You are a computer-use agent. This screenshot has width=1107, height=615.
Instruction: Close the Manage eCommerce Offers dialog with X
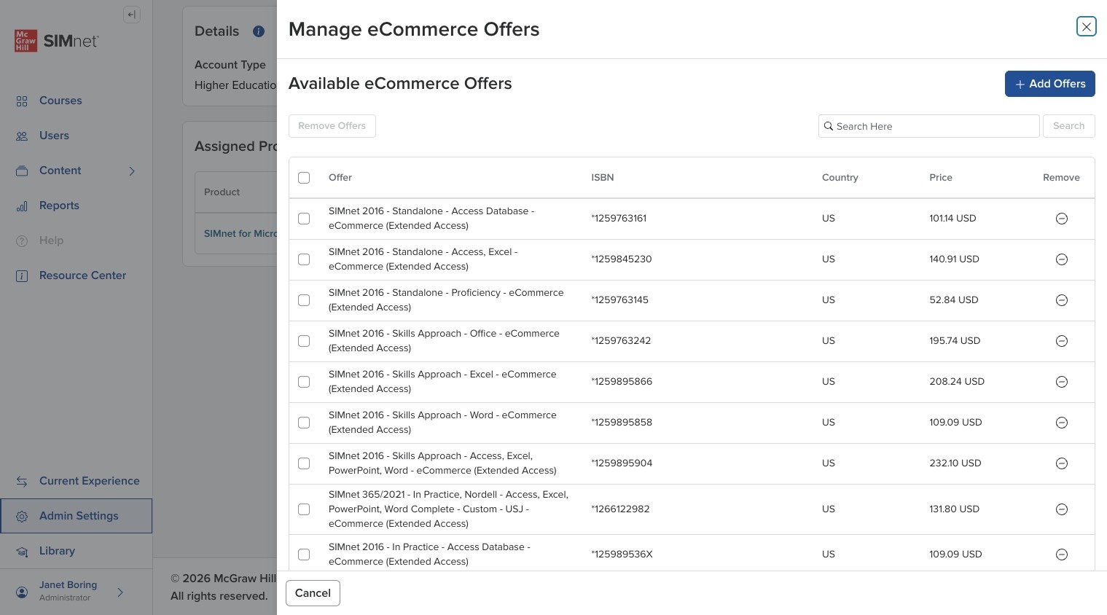click(x=1086, y=26)
